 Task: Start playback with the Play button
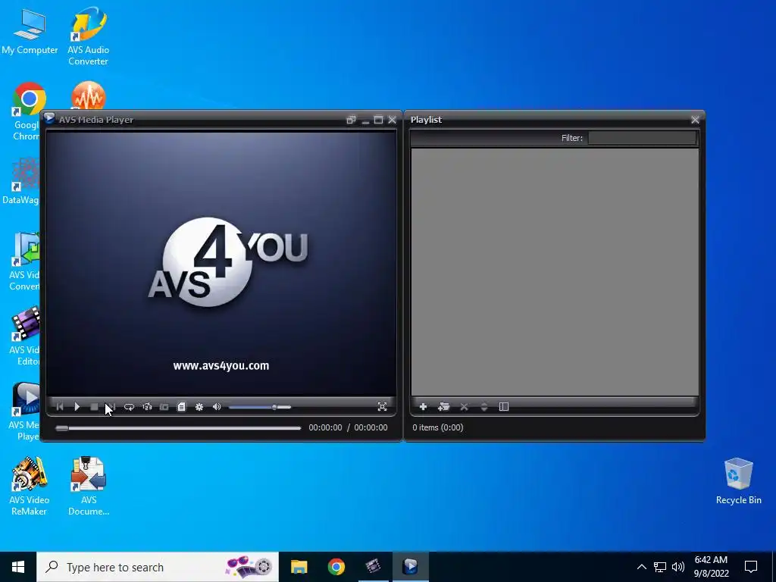point(77,407)
